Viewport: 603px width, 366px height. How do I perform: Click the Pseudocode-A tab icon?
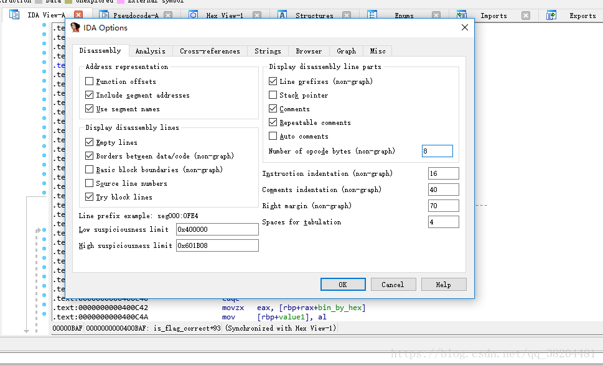coord(104,16)
